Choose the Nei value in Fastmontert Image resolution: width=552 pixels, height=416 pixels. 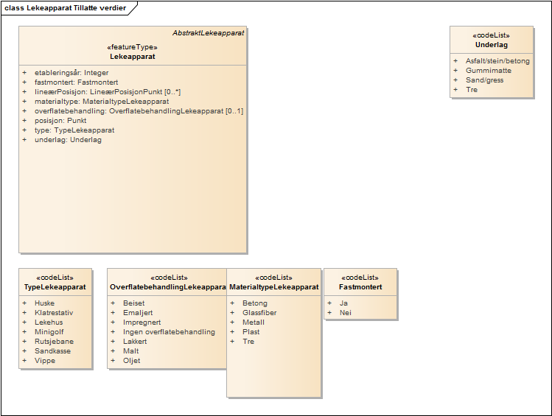click(345, 313)
